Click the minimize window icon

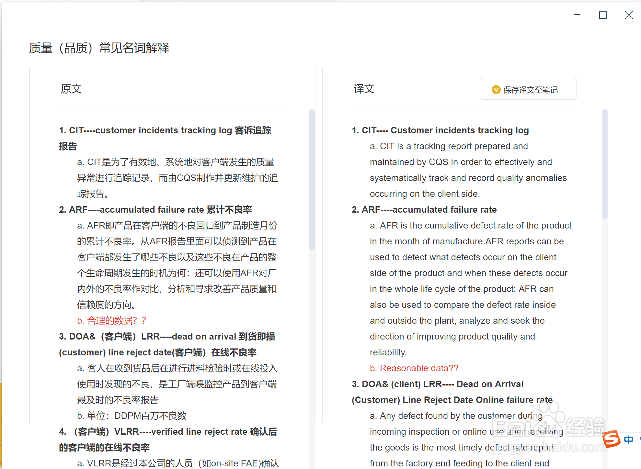577,15
